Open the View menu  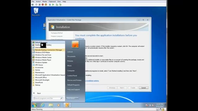tap(59, 2)
